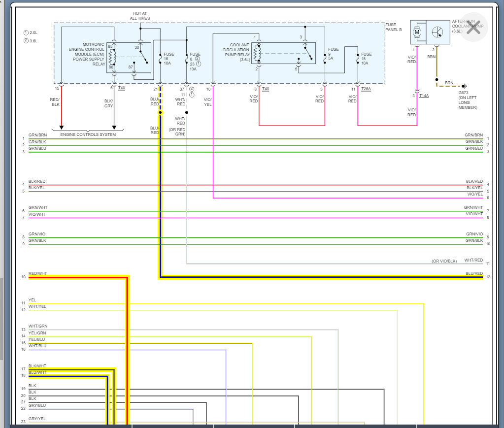504x428 pixels.
Task: Click the left 'BLK/WHT' wire label
Action: pyautogui.click(x=37, y=366)
